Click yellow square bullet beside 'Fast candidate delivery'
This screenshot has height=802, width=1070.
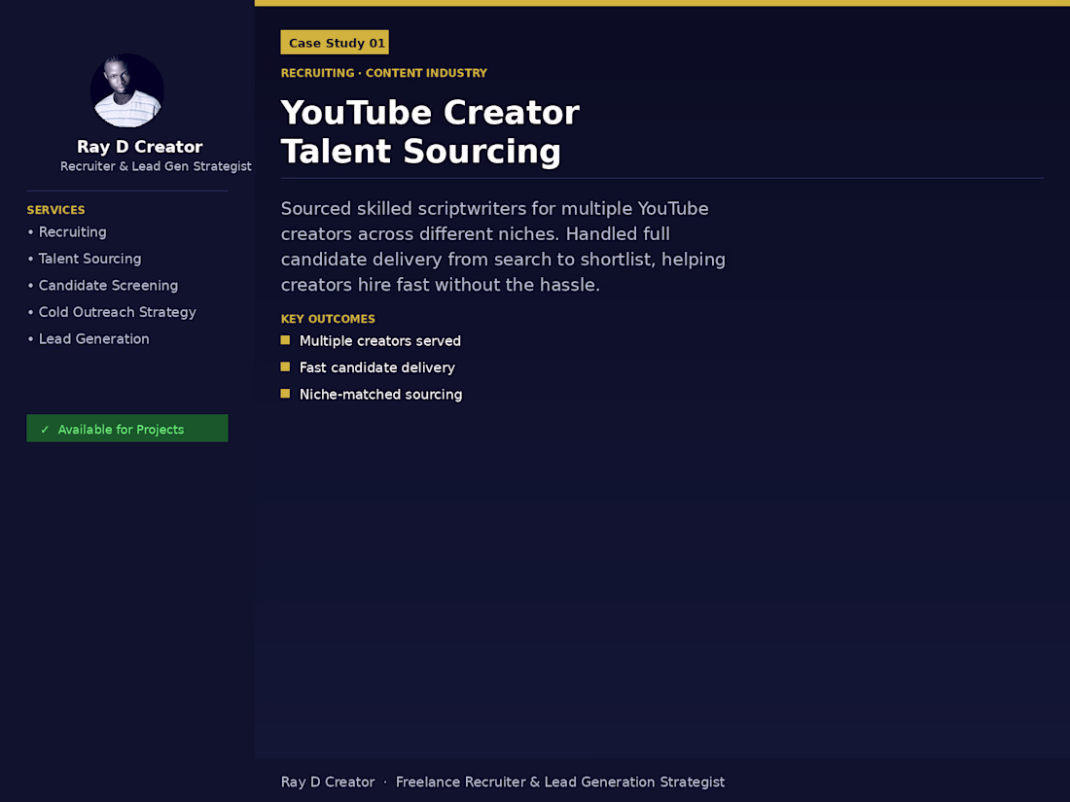click(285, 366)
